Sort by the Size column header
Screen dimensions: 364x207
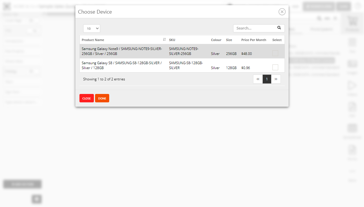coord(229,40)
